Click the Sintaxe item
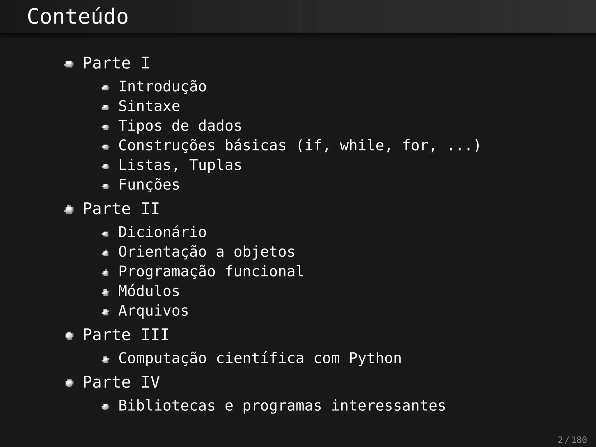 149,106
